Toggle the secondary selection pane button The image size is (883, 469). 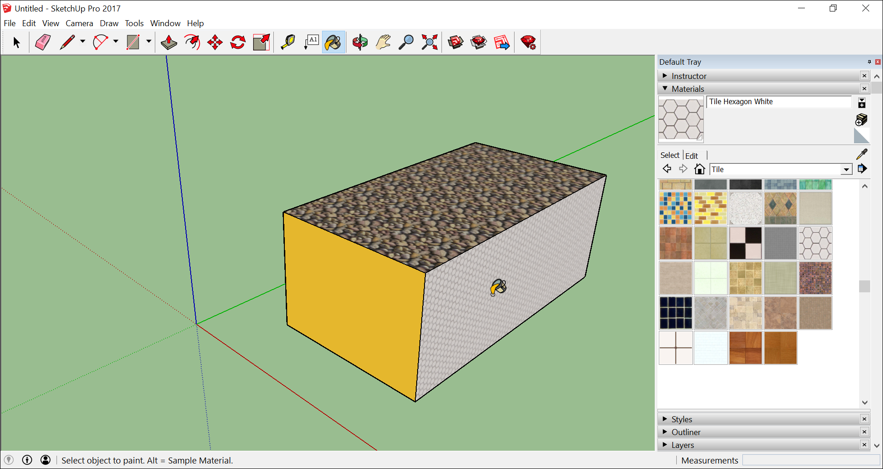pyautogui.click(x=862, y=103)
